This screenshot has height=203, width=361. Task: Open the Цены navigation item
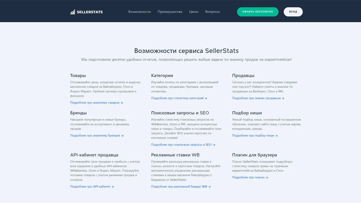[194, 12]
